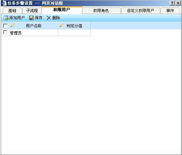Image resolution: width=182 pixels, height=155 pixels.
Task: Toggle the select-all header checkbox
Action: coord(5,26)
